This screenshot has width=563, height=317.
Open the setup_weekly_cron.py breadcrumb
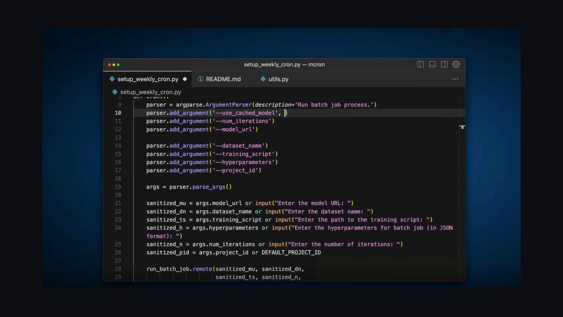[x=146, y=92]
